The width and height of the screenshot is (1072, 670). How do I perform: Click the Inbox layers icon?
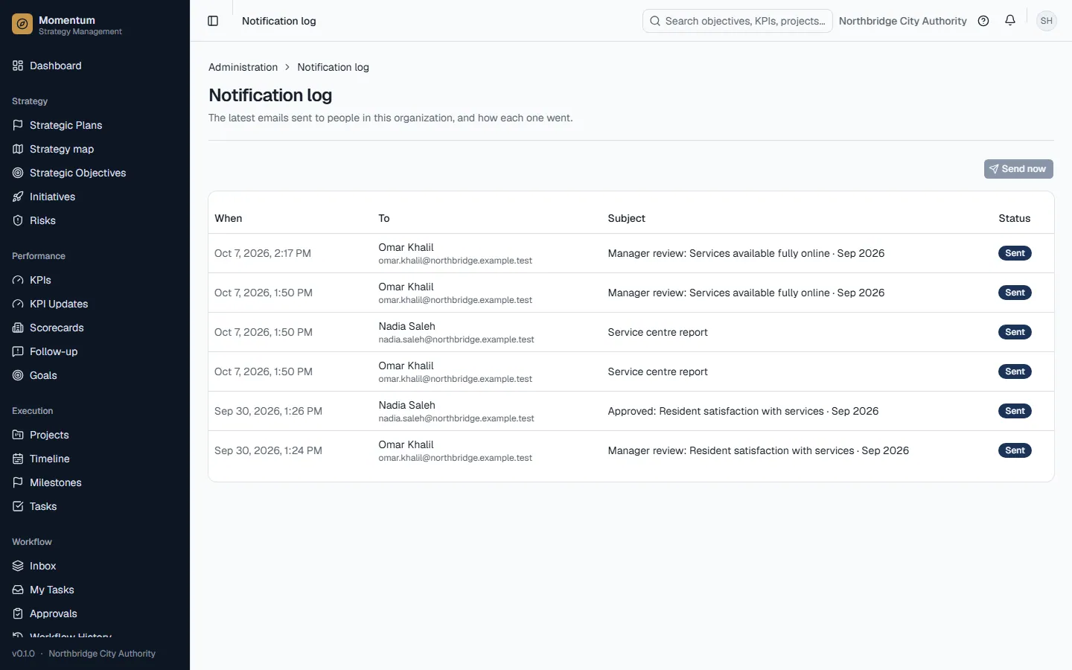pyautogui.click(x=18, y=566)
